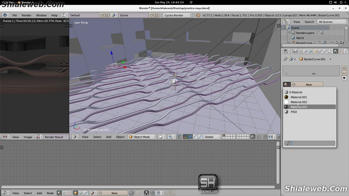Toggle the 3D manipulator widget in viewport header

(185, 137)
